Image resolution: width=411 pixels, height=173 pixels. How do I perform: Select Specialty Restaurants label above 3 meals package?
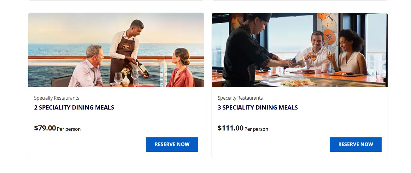[240, 98]
